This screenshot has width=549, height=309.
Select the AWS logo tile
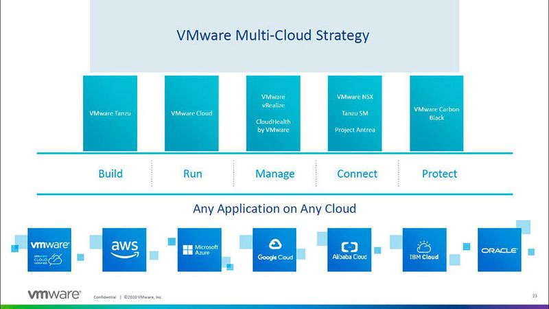124,250
